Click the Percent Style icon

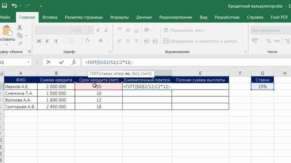tap(269, 41)
